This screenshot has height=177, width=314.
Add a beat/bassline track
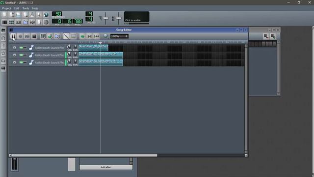43,36
